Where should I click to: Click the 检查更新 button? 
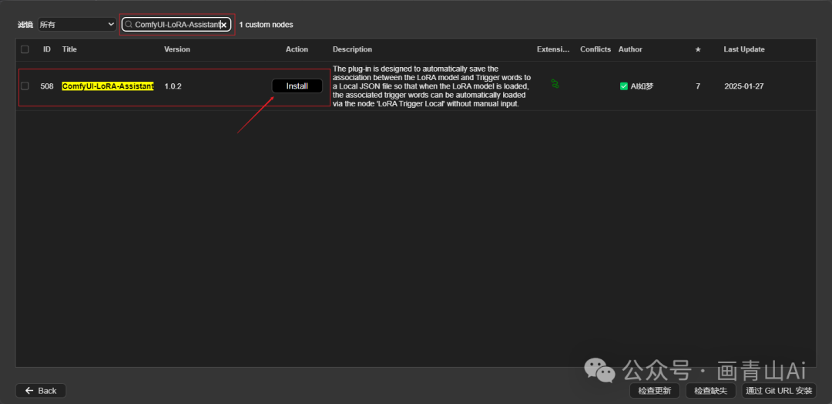[x=654, y=391]
